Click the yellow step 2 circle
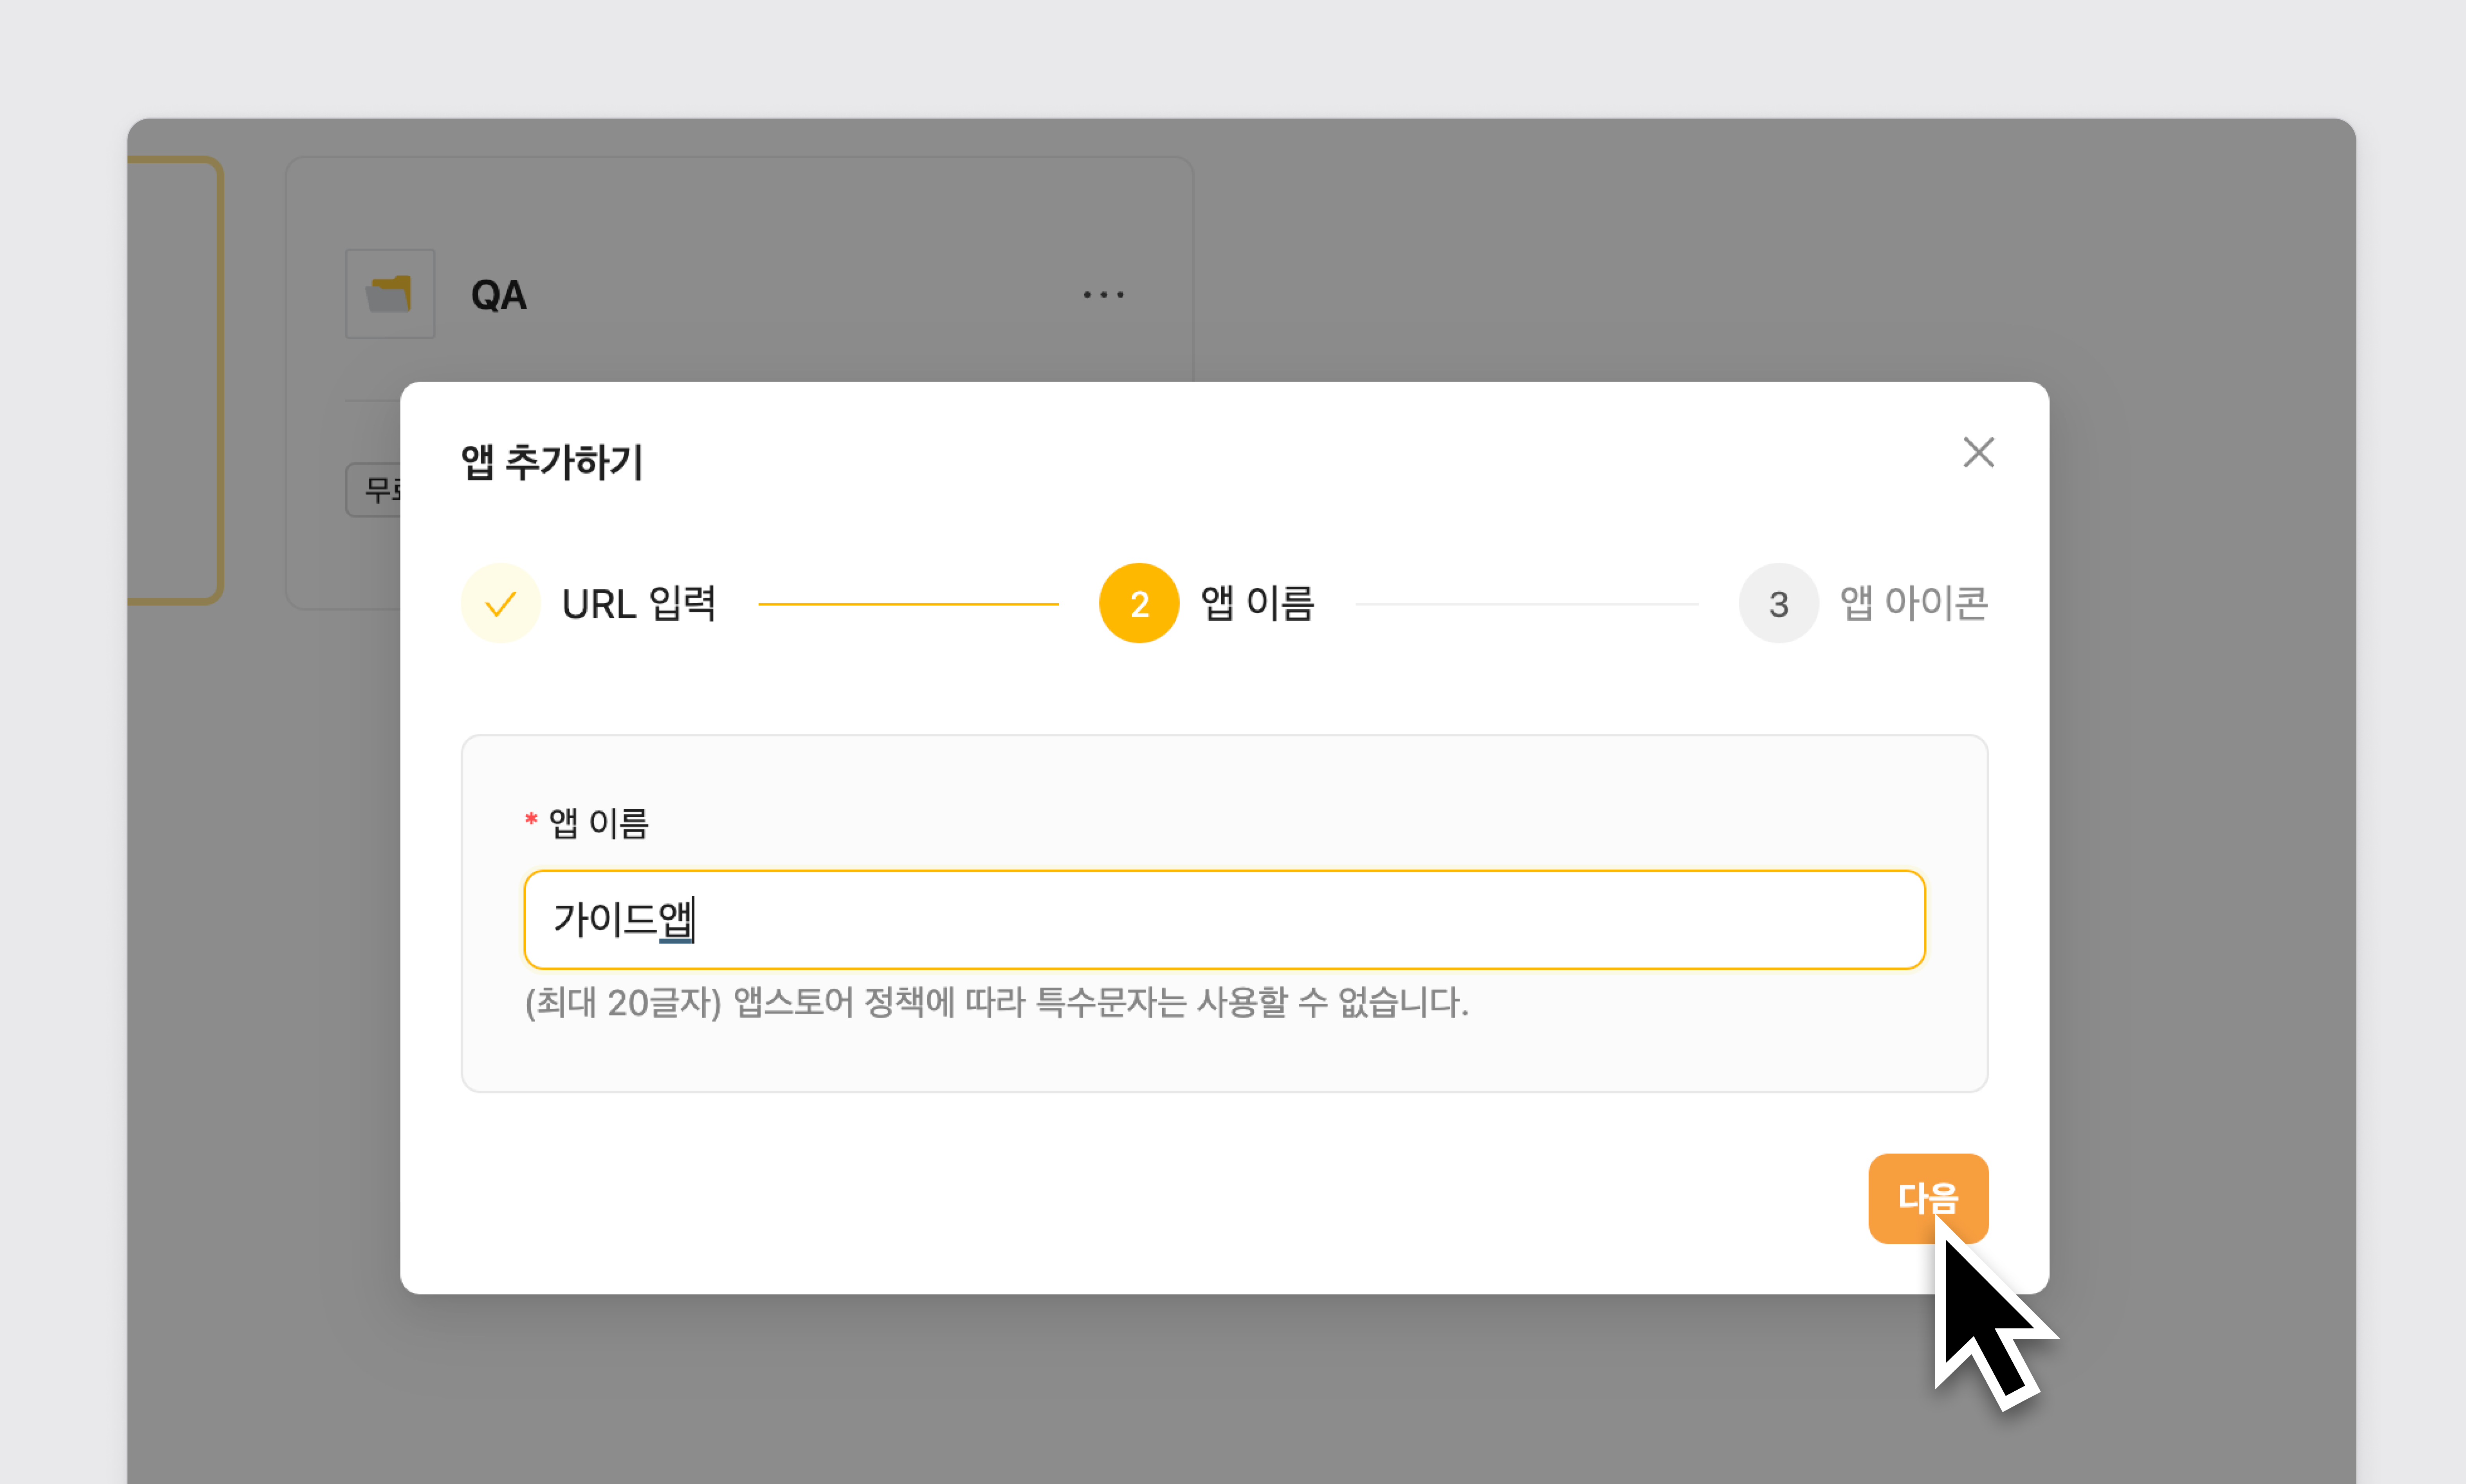This screenshot has width=2466, height=1484. coord(1138,603)
